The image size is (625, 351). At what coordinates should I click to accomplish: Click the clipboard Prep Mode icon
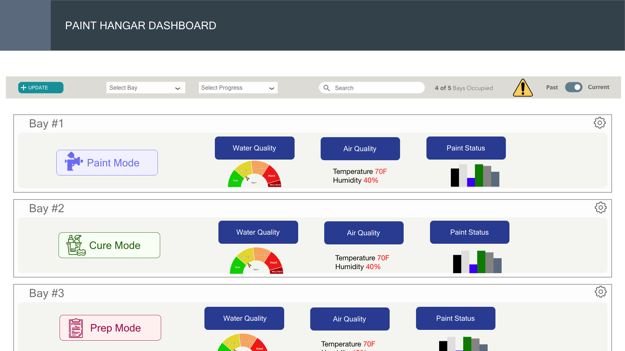pos(76,328)
